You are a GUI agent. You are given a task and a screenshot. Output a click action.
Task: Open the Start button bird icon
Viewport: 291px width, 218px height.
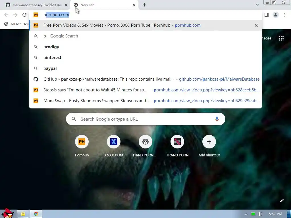(x=7, y=213)
